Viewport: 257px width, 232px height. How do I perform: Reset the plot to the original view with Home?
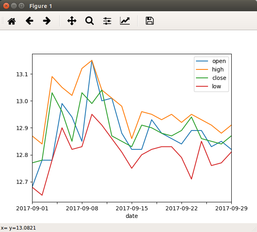[12, 21]
